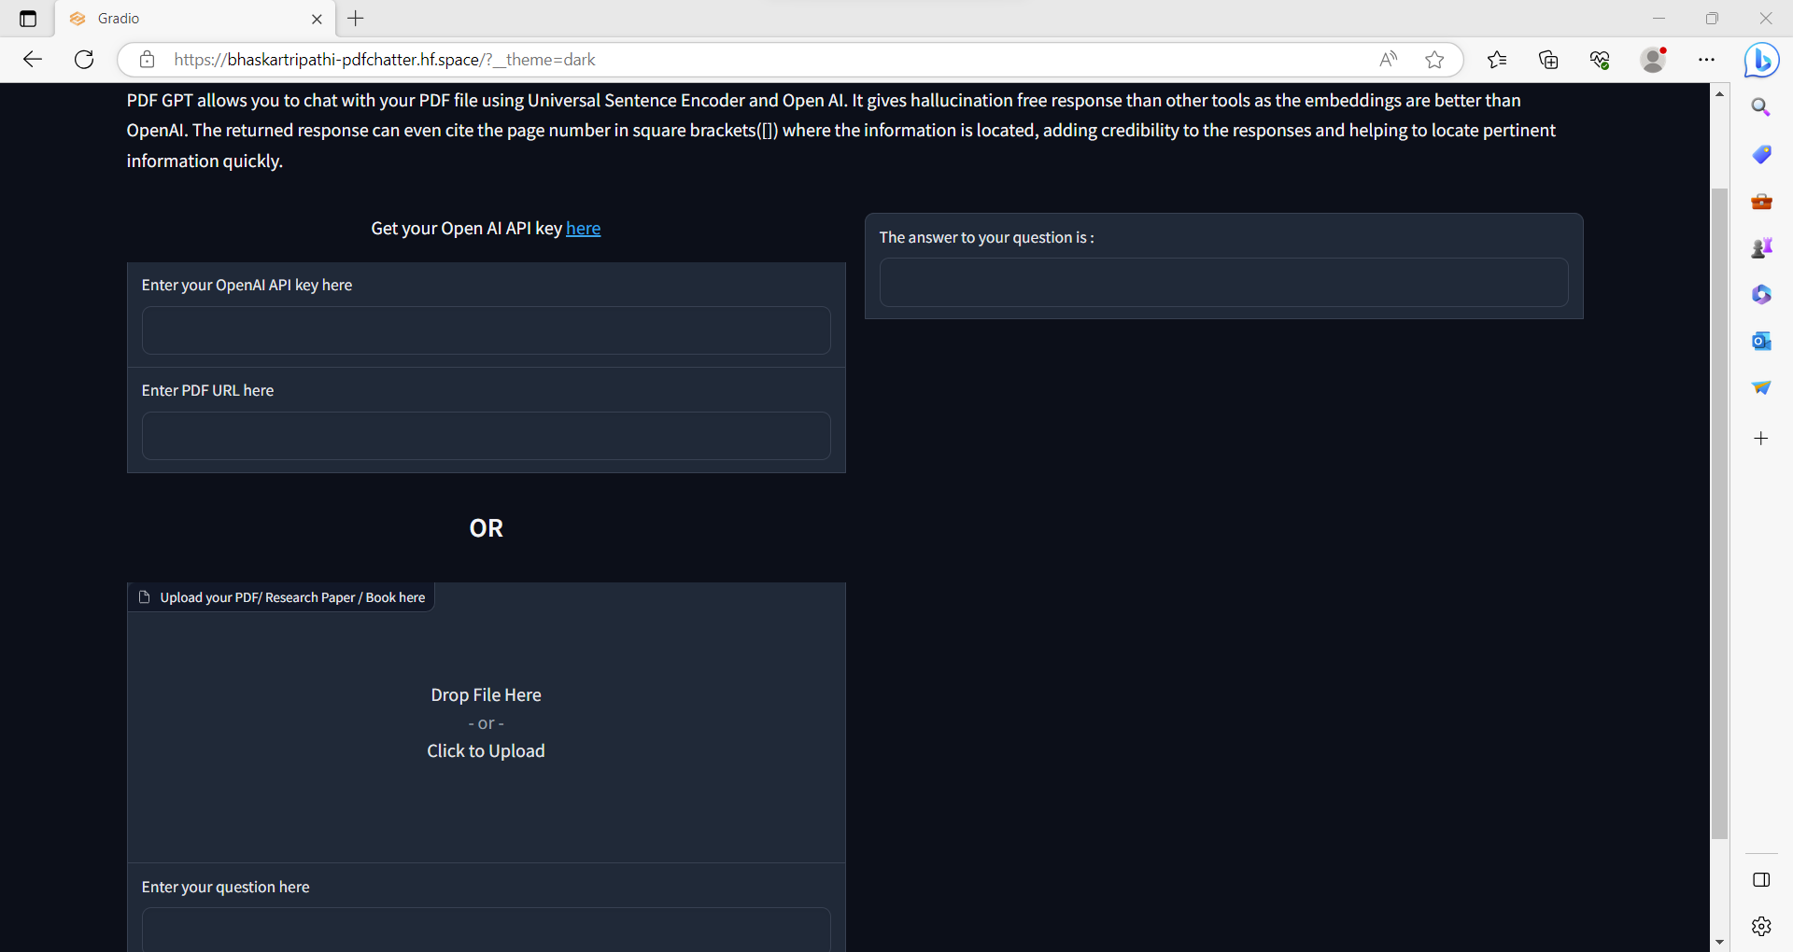Click scrollbar down arrow
The height and width of the screenshot is (952, 1793).
1719,942
